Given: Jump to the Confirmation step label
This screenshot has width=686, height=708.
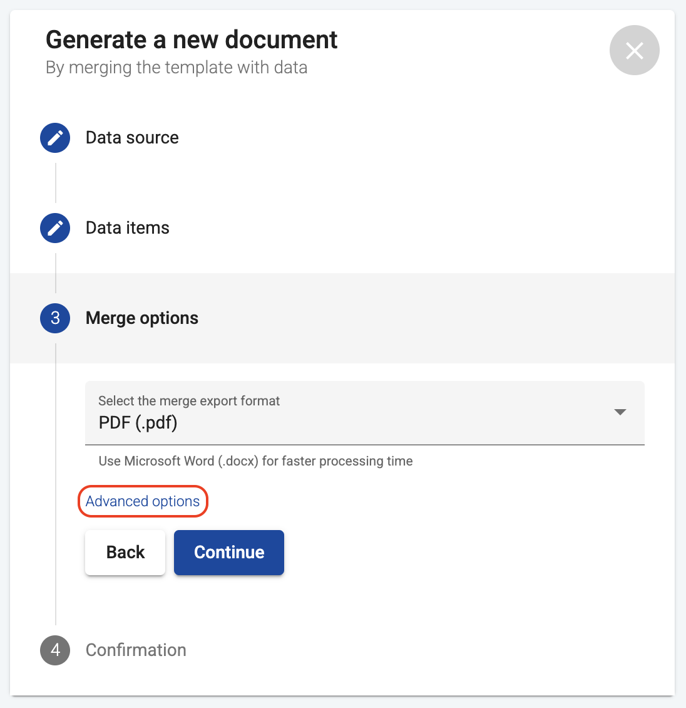Looking at the screenshot, I should [x=136, y=650].
